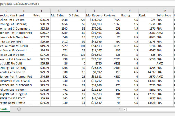Screen dimensions: 175x116
Task: Click revenue cell $91,491
Action: pyautogui.click(x=94, y=33)
